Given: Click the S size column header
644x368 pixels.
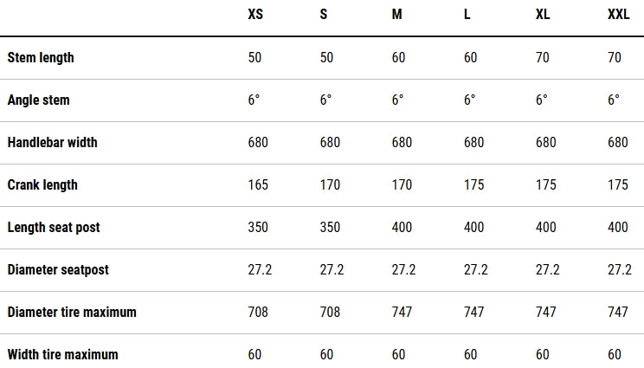Looking at the screenshot, I should point(324,16).
